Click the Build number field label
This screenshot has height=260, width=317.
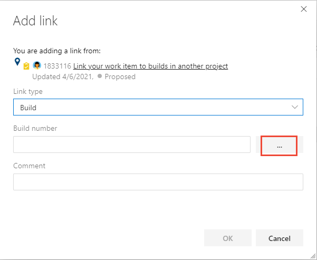tap(35, 128)
